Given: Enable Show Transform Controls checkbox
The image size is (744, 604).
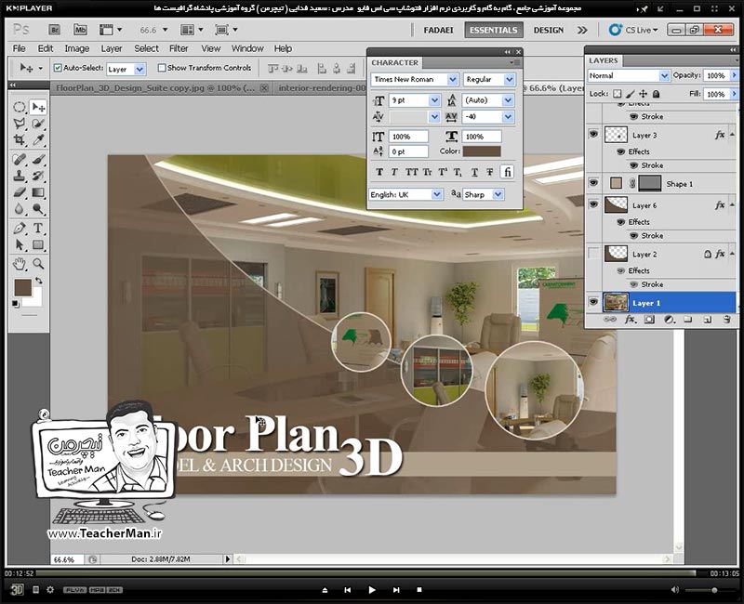Looking at the screenshot, I should [162, 68].
